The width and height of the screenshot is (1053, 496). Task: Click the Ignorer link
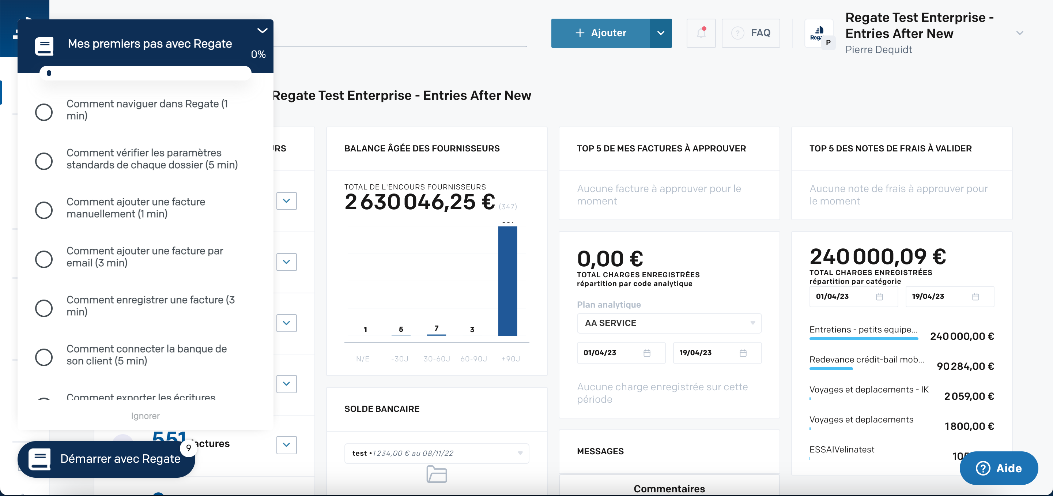coord(145,416)
